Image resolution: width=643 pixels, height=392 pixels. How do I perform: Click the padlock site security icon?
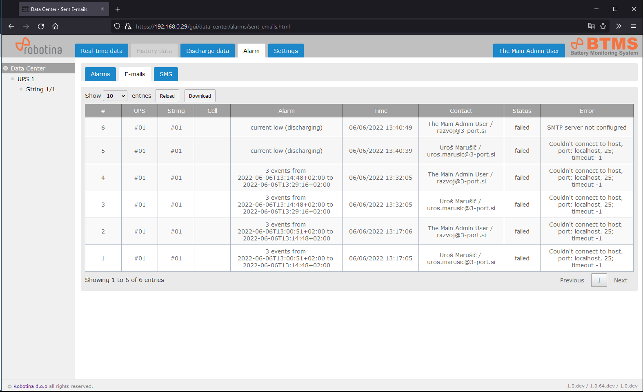click(128, 26)
